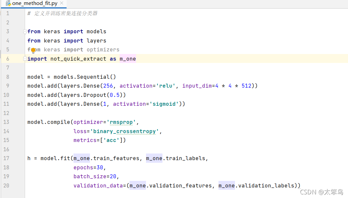
Task: Select the one_method_fit.py editor tab
Action: pos(34,4)
